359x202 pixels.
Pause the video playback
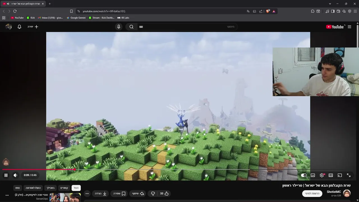click(6, 175)
